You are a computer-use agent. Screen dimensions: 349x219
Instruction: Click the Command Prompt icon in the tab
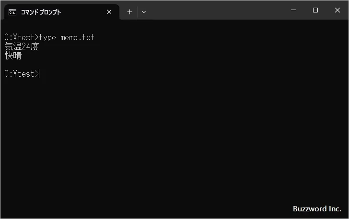tap(13, 12)
